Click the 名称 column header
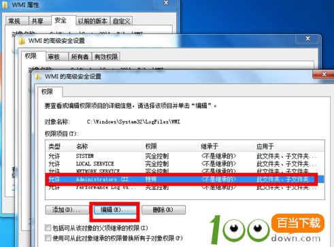Screen dimensions: 334x247 pyautogui.click(x=108, y=146)
